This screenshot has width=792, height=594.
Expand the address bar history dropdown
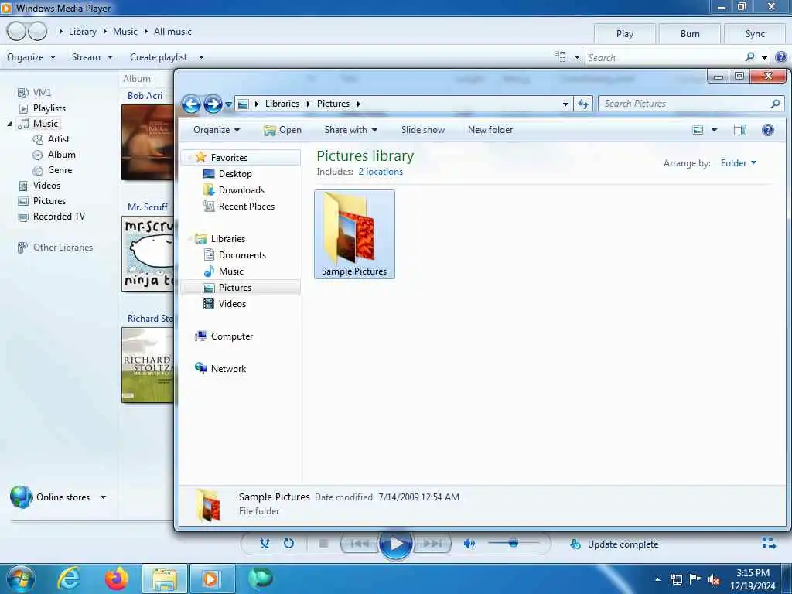tap(565, 104)
